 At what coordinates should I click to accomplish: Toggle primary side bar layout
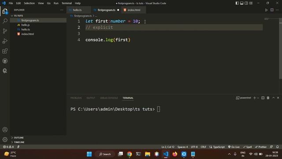237,3
